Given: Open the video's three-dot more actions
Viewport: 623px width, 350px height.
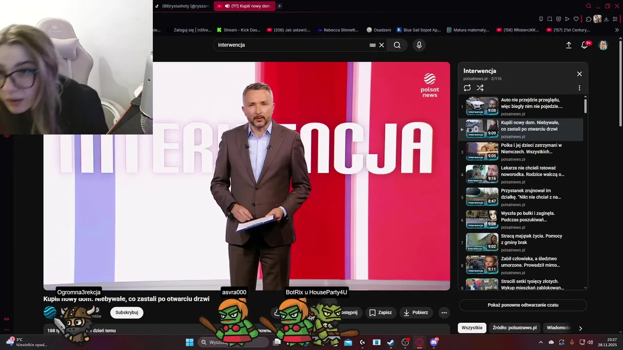Looking at the screenshot, I should [x=444, y=313].
